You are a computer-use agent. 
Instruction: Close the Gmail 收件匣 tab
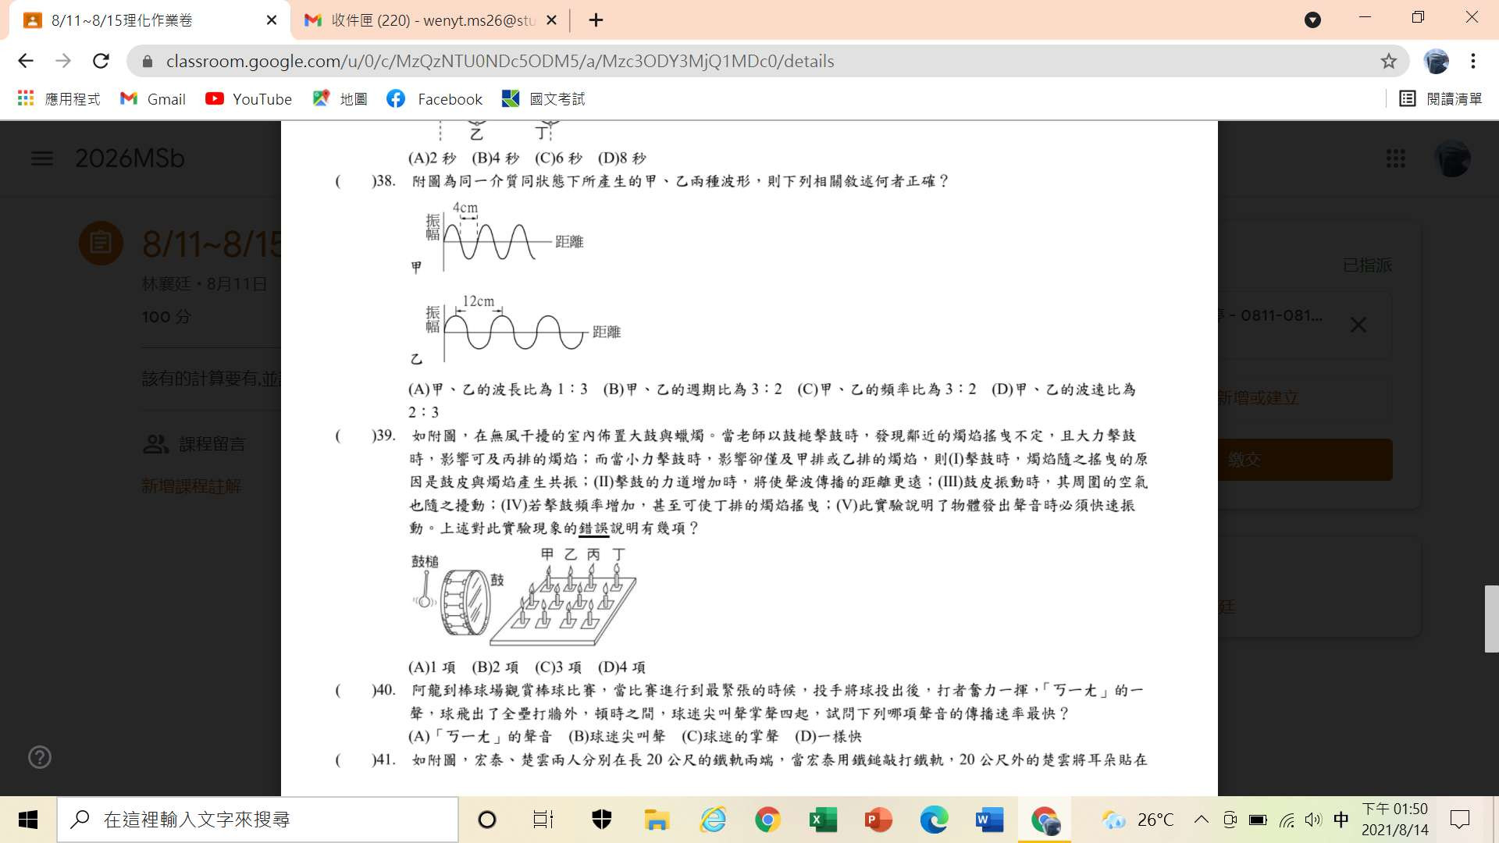coord(551,20)
